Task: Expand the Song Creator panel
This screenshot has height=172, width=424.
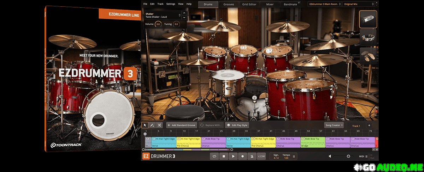Action: click(x=334, y=125)
